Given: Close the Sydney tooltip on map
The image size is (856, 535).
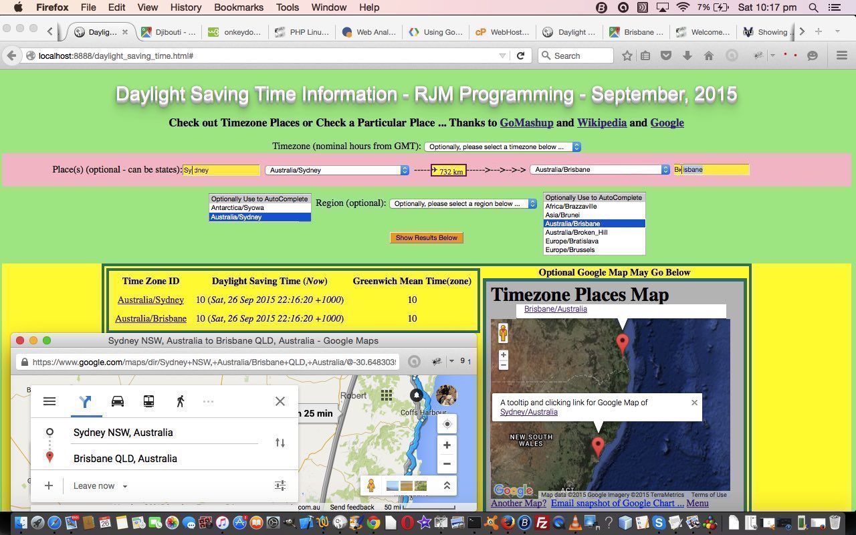Looking at the screenshot, I should 694,403.
